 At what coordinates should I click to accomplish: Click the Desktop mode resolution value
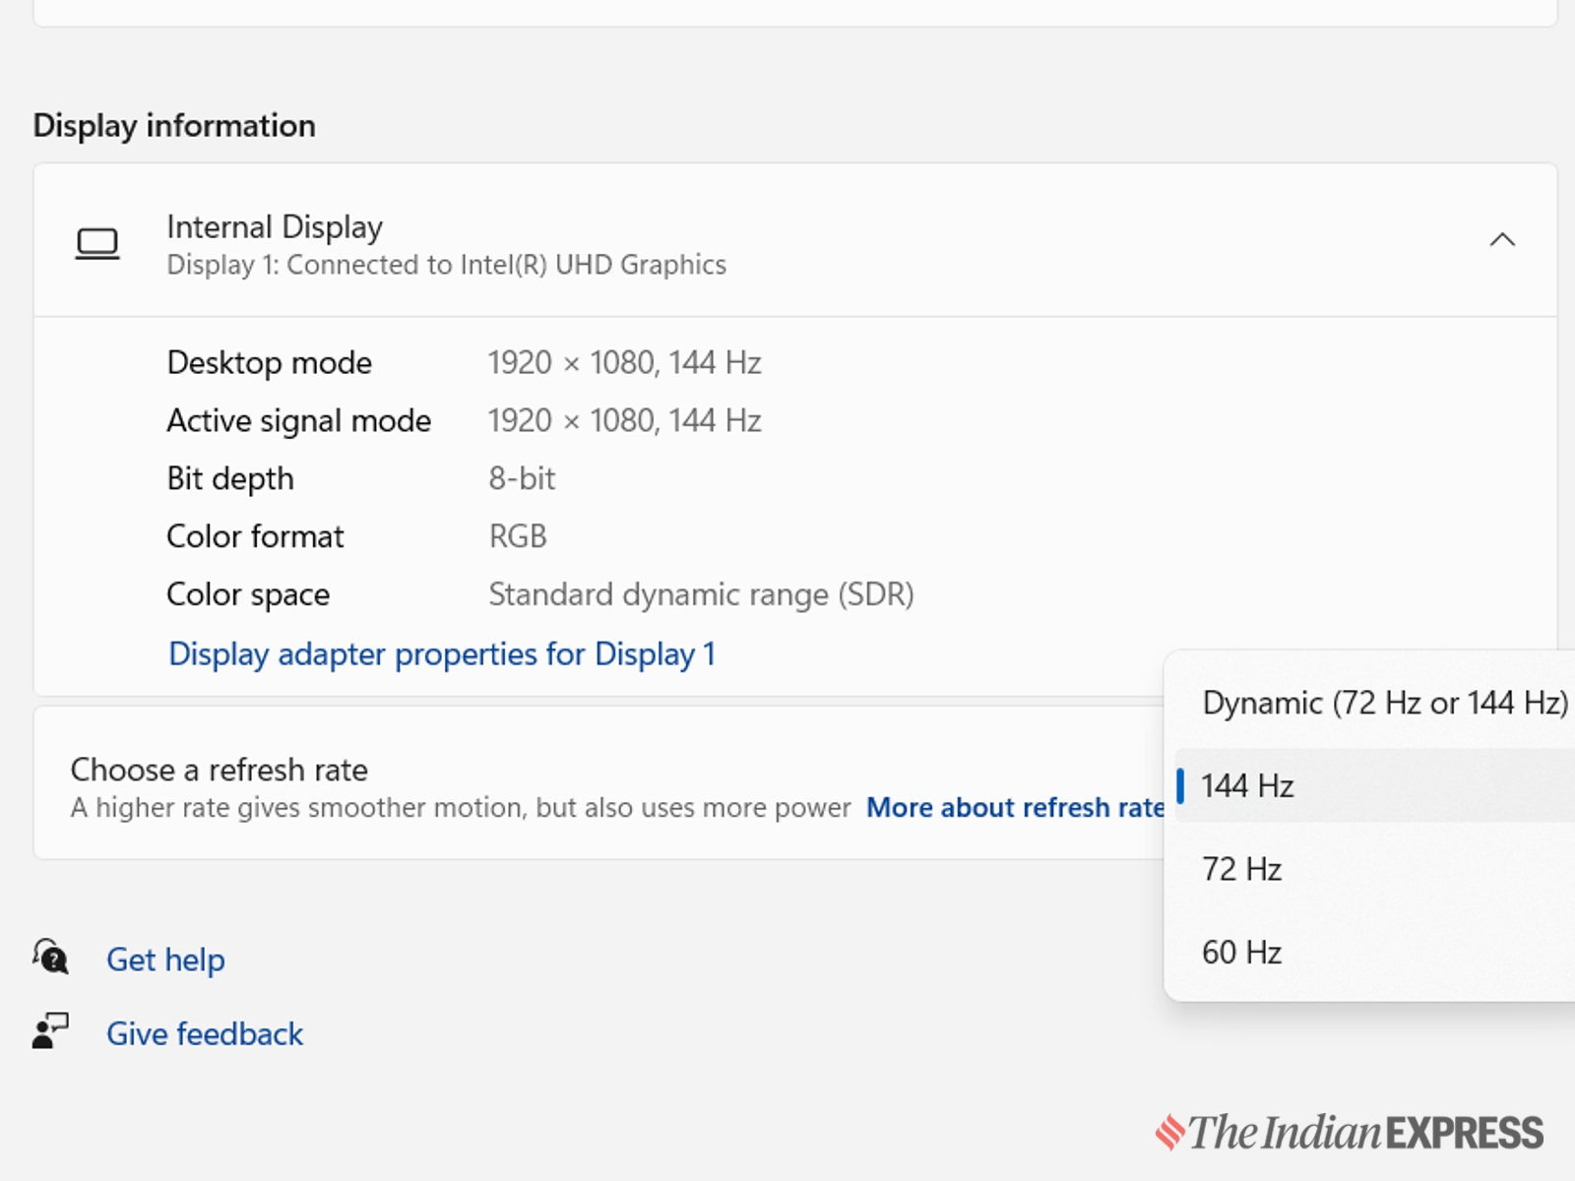click(x=624, y=363)
